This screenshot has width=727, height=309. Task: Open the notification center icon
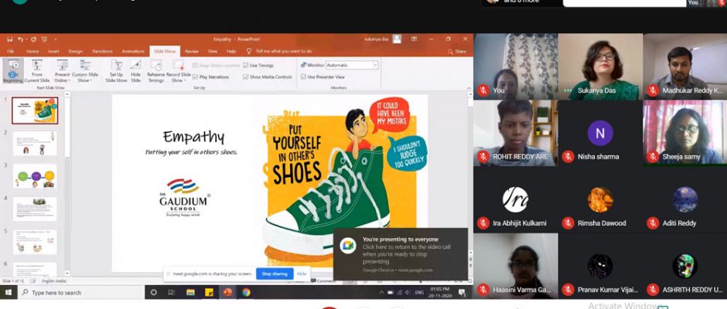coord(462,292)
